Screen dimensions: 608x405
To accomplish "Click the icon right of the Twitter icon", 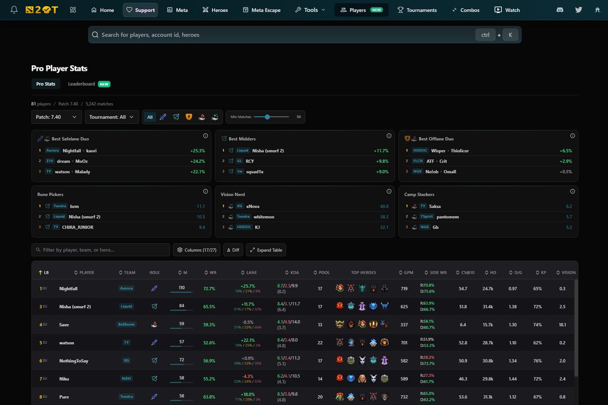I will [598, 10].
